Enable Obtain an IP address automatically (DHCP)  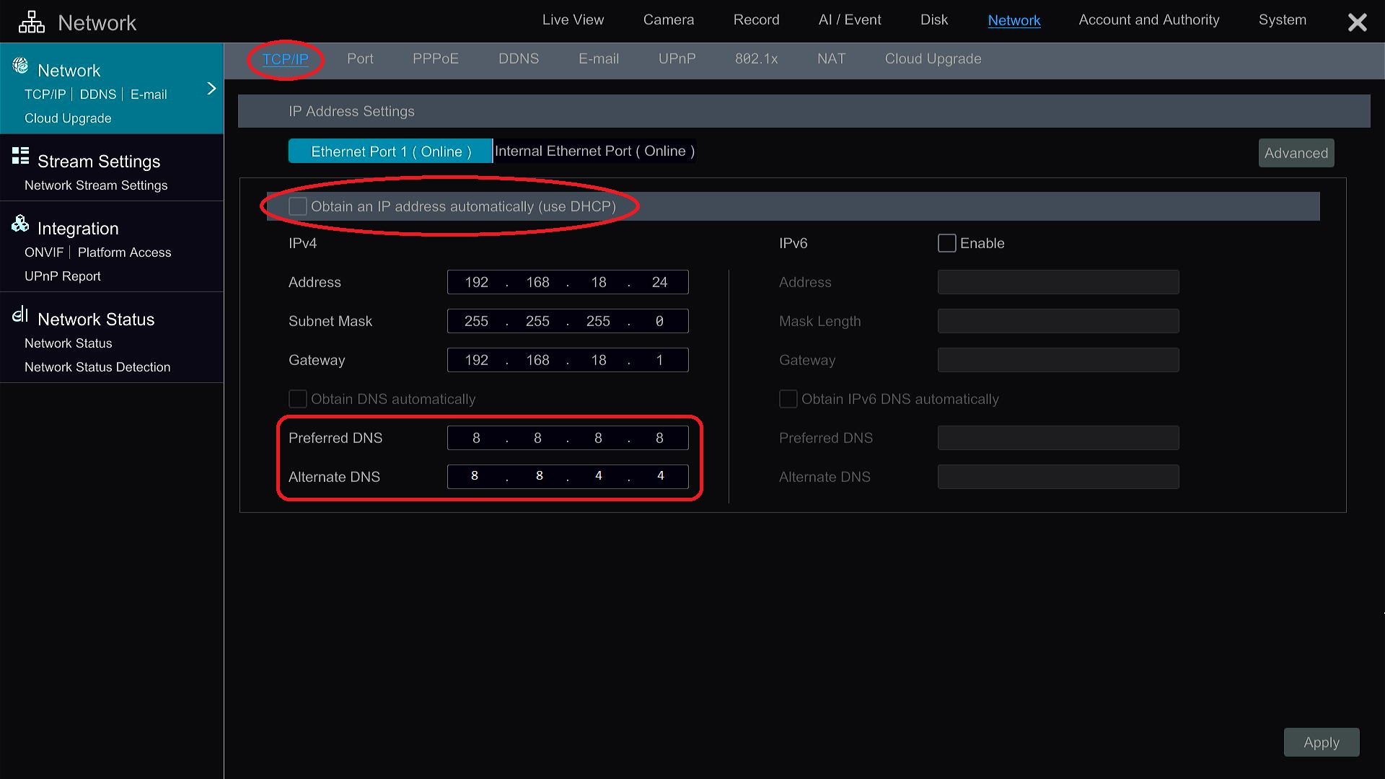(297, 206)
